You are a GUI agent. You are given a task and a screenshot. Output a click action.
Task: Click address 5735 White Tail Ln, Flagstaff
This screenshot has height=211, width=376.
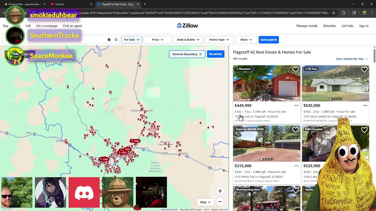coord(259,177)
